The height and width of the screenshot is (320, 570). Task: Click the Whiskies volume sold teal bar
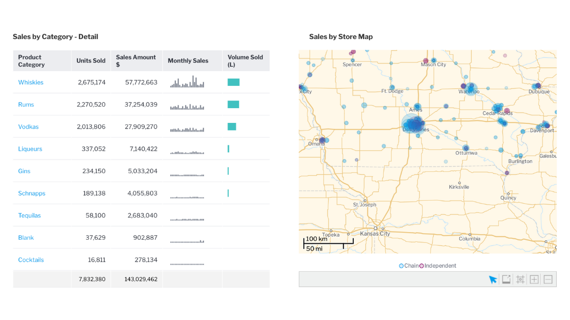pos(234,82)
